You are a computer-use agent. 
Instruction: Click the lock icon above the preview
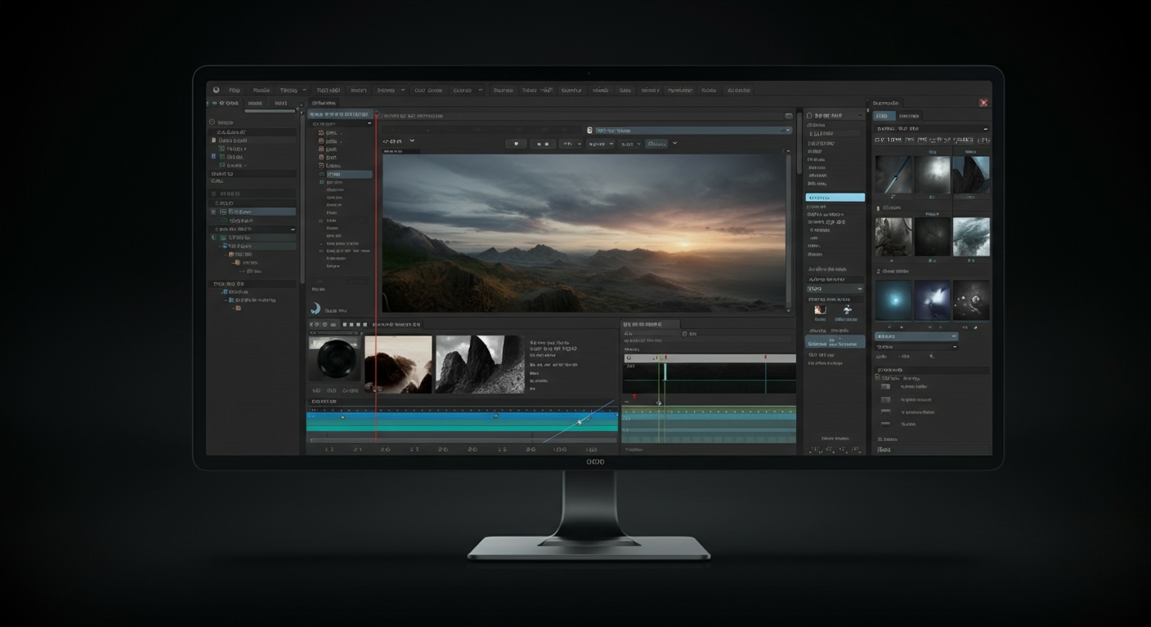[589, 130]
